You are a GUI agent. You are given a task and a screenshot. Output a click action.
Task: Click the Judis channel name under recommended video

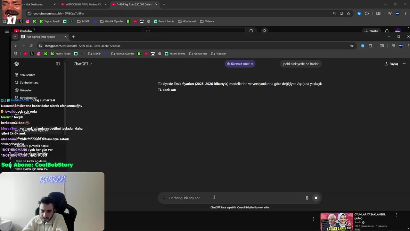pyautogui.click(x=358, y=222)
